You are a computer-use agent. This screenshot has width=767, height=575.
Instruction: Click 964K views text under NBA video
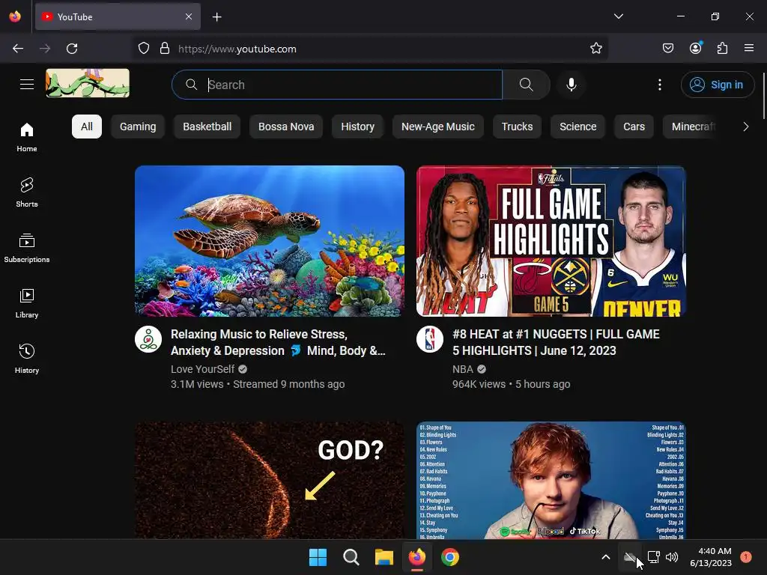(x=479, y=384)
